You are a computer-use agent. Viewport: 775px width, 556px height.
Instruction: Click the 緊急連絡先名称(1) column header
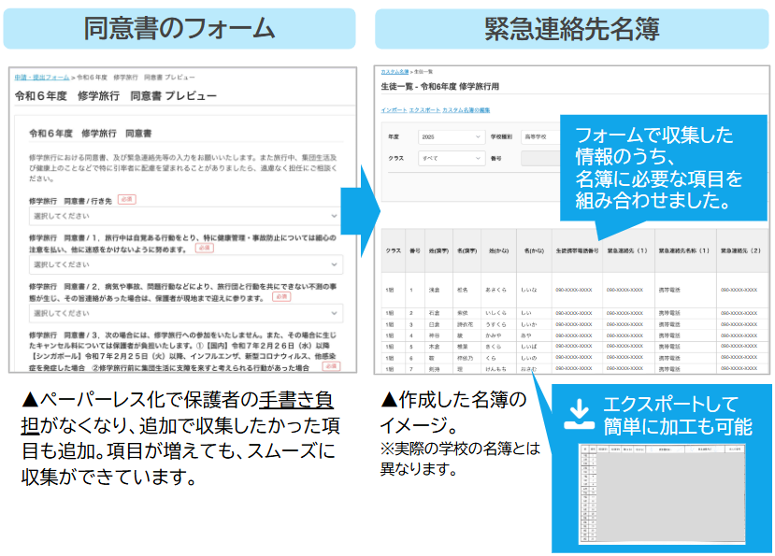click(x=684, y=251)
